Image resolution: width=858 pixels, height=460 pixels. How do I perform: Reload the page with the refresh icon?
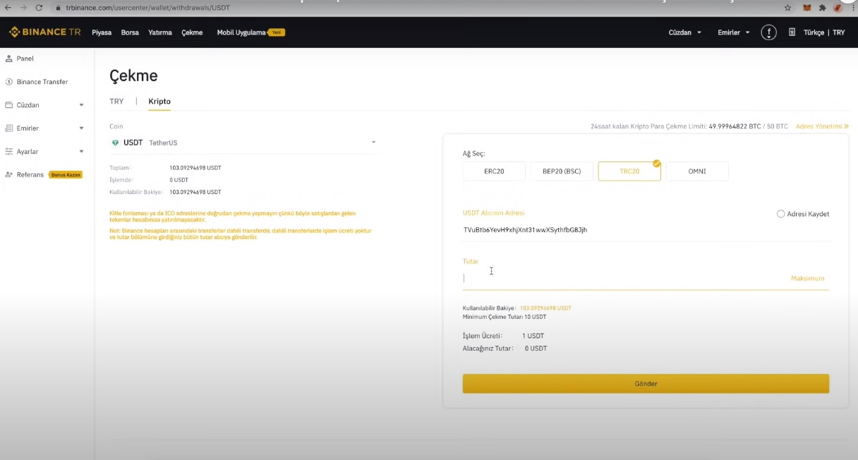click(39, 8)
